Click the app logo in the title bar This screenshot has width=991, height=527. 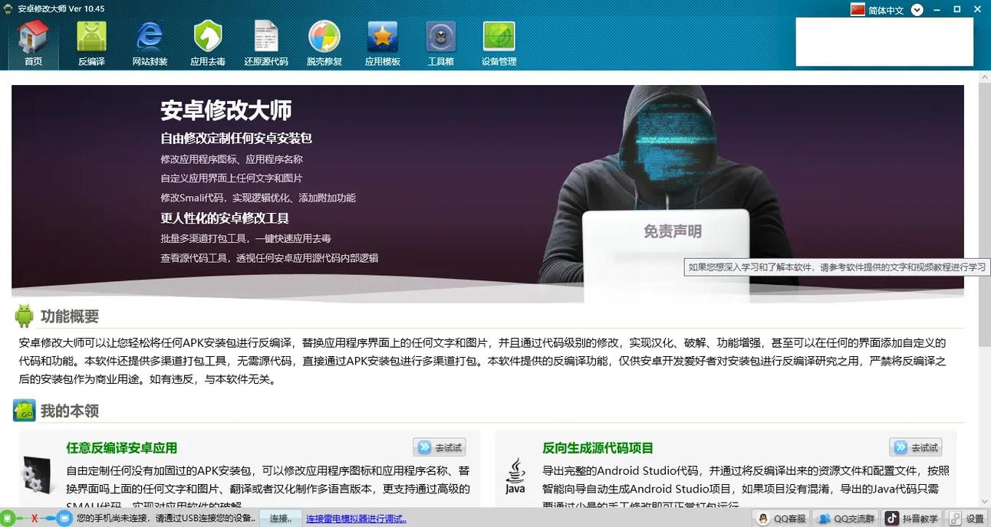click(x=8, y=9)
